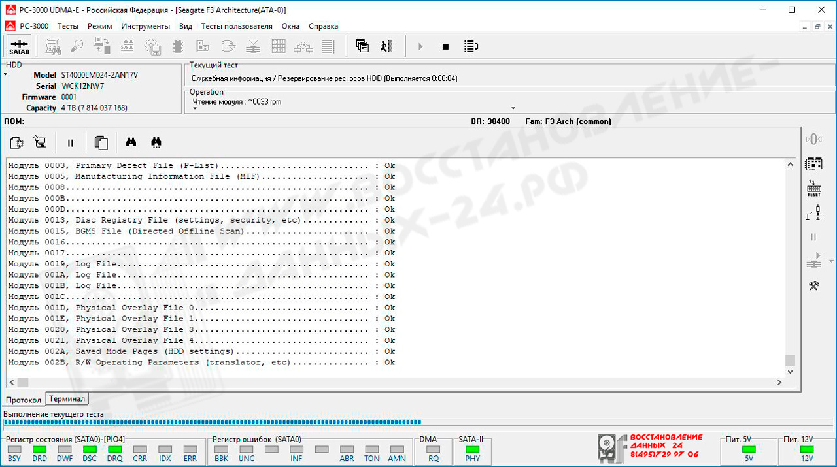Open the Справка menu
Screen dimensions: 837x467
pos(324,26)
